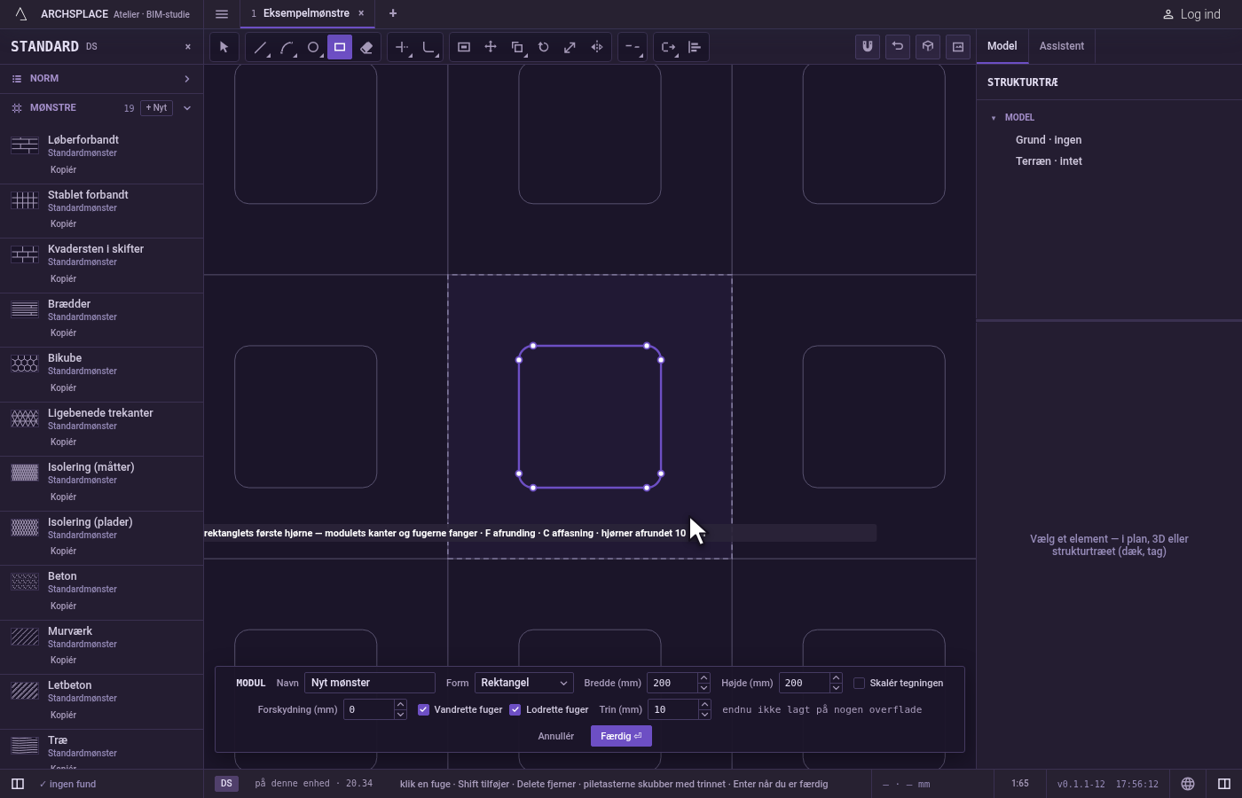Close the STANDARD DS panel
Viewport: 1242px width, 798px height.
coord(188,47)
